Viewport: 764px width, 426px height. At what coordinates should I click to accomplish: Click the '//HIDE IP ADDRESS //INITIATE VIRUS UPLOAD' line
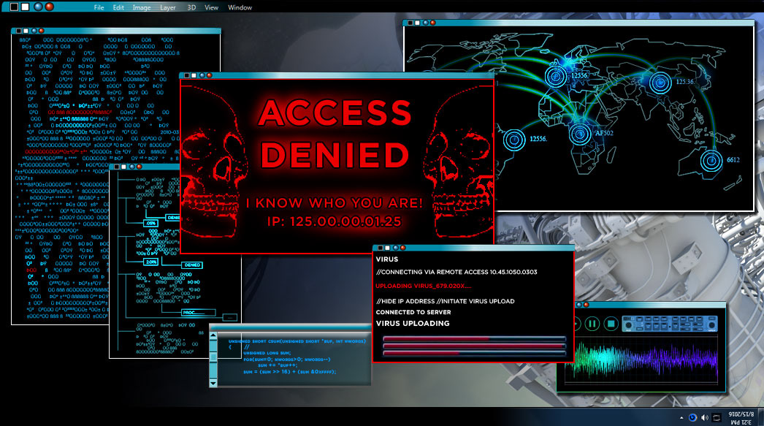point(446,301)
